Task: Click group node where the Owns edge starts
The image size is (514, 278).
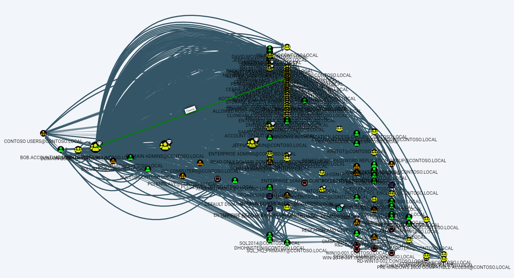Action: pos(95,147)
